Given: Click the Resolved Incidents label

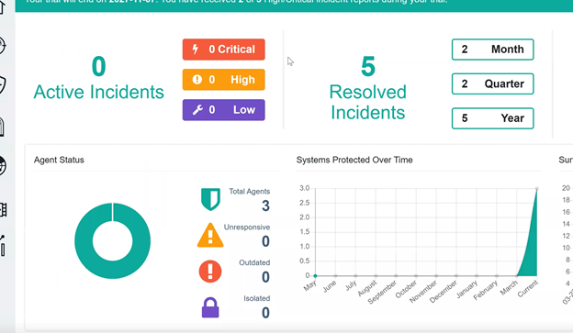Looking at the screenshot, I should pyautogui.click(x=368, y=102).
